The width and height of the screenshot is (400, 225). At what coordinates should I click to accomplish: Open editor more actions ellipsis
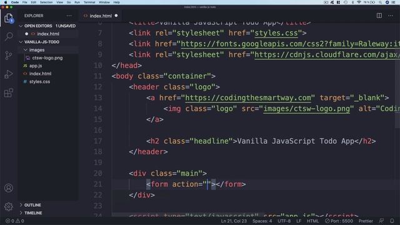[390, 16]
